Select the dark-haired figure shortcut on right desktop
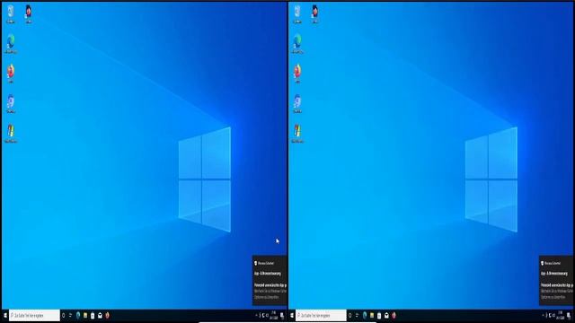Image resolution: width=575 pixels, height=323 pixels. coord(314,14)
